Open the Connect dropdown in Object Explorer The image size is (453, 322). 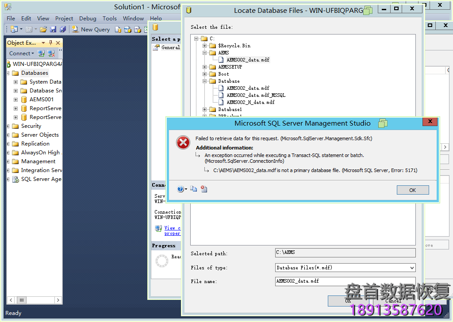(x=22, y=53)
